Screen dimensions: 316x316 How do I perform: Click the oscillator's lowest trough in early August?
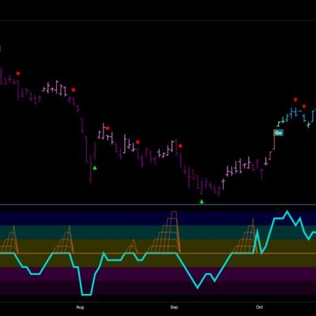[x=87, y=295]
